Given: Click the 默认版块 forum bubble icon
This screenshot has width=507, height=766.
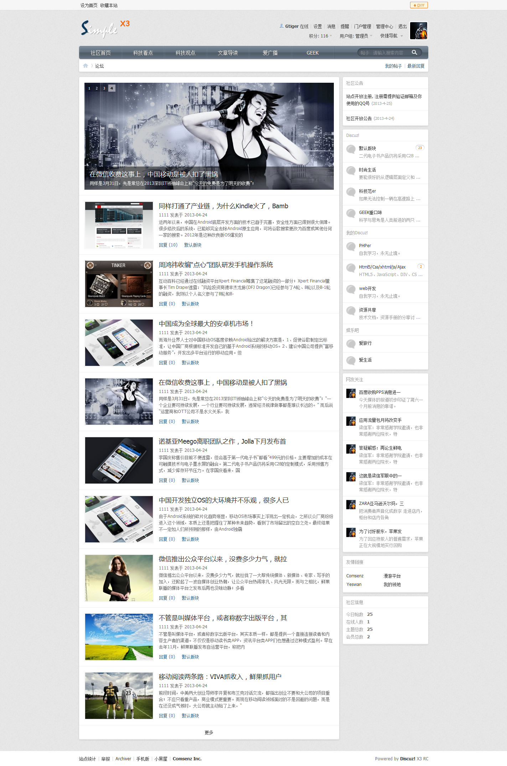Looking at the screenshot, I should pyautogui.click(x=351, y=149).
